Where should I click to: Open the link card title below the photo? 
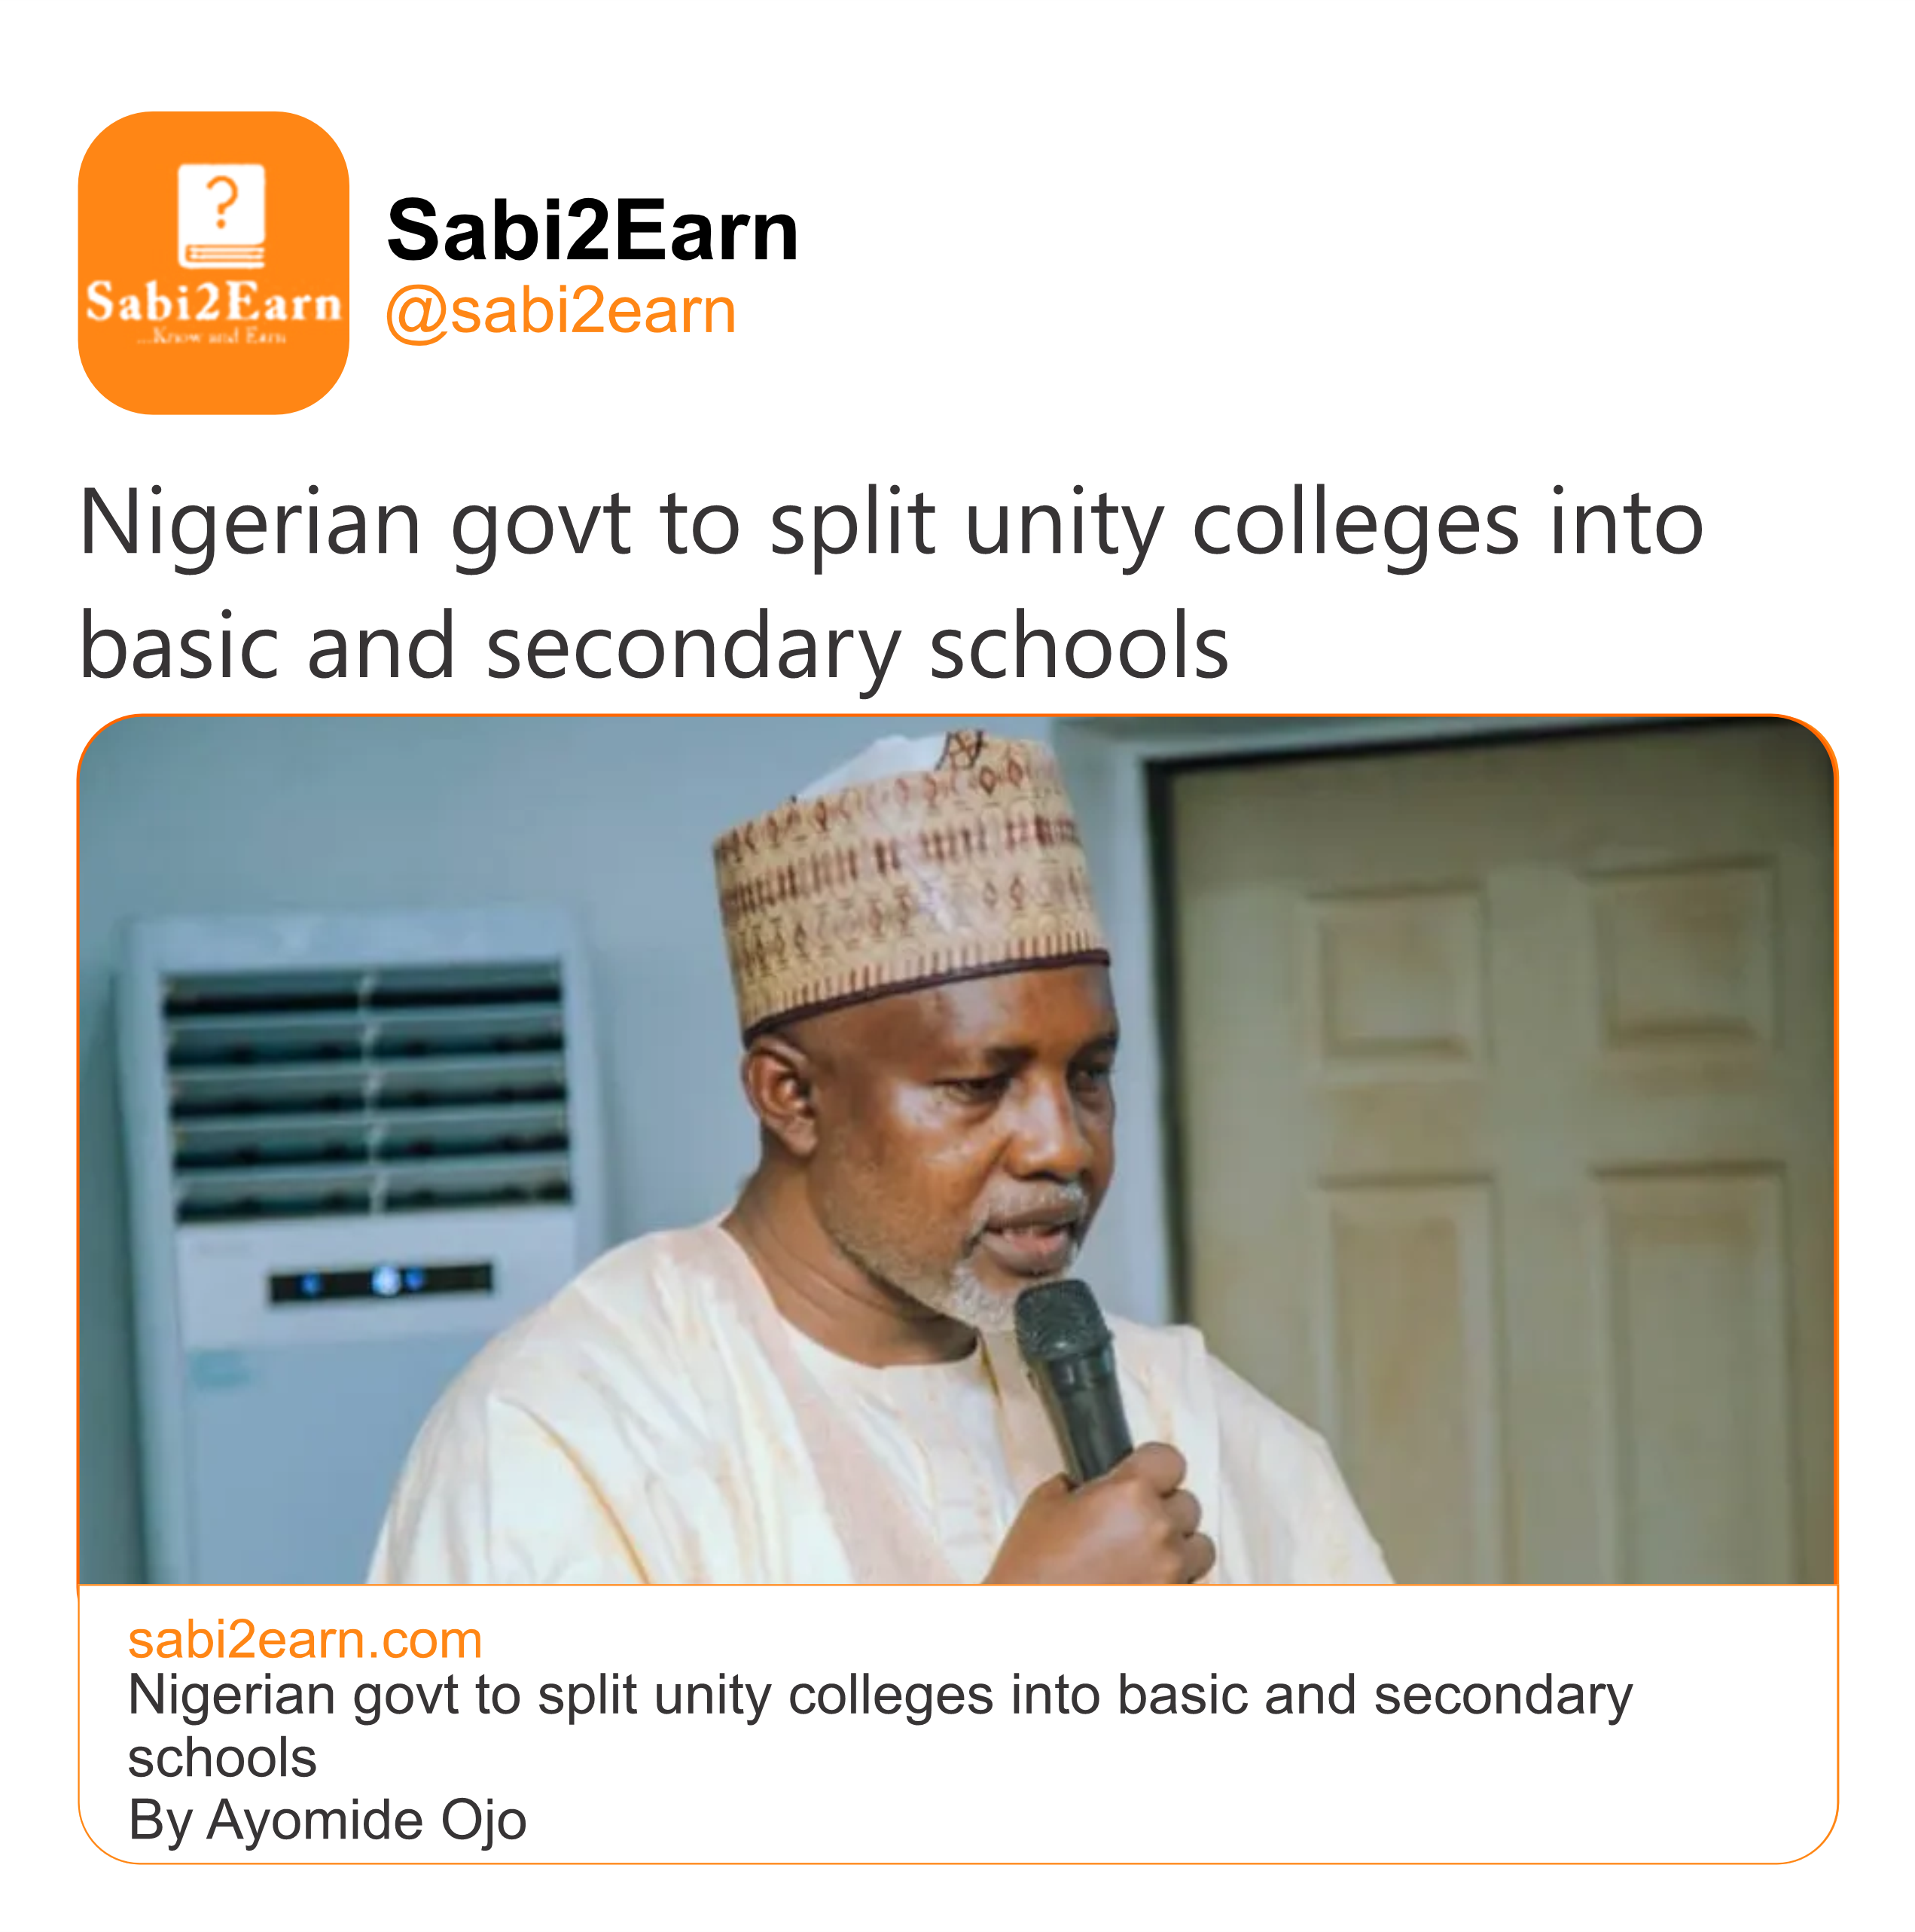pyautogui.click(x=880, y=1726)
